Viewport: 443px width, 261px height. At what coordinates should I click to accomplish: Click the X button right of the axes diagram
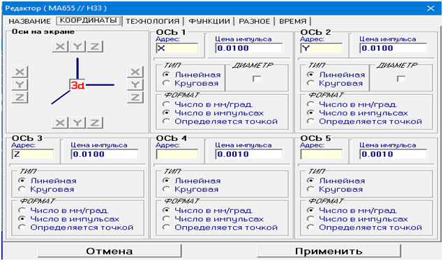[x=135, y=72]
